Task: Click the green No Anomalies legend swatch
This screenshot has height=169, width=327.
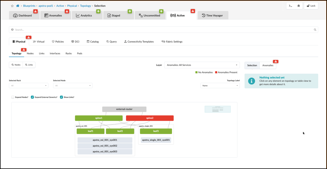Action: [196, 72]
